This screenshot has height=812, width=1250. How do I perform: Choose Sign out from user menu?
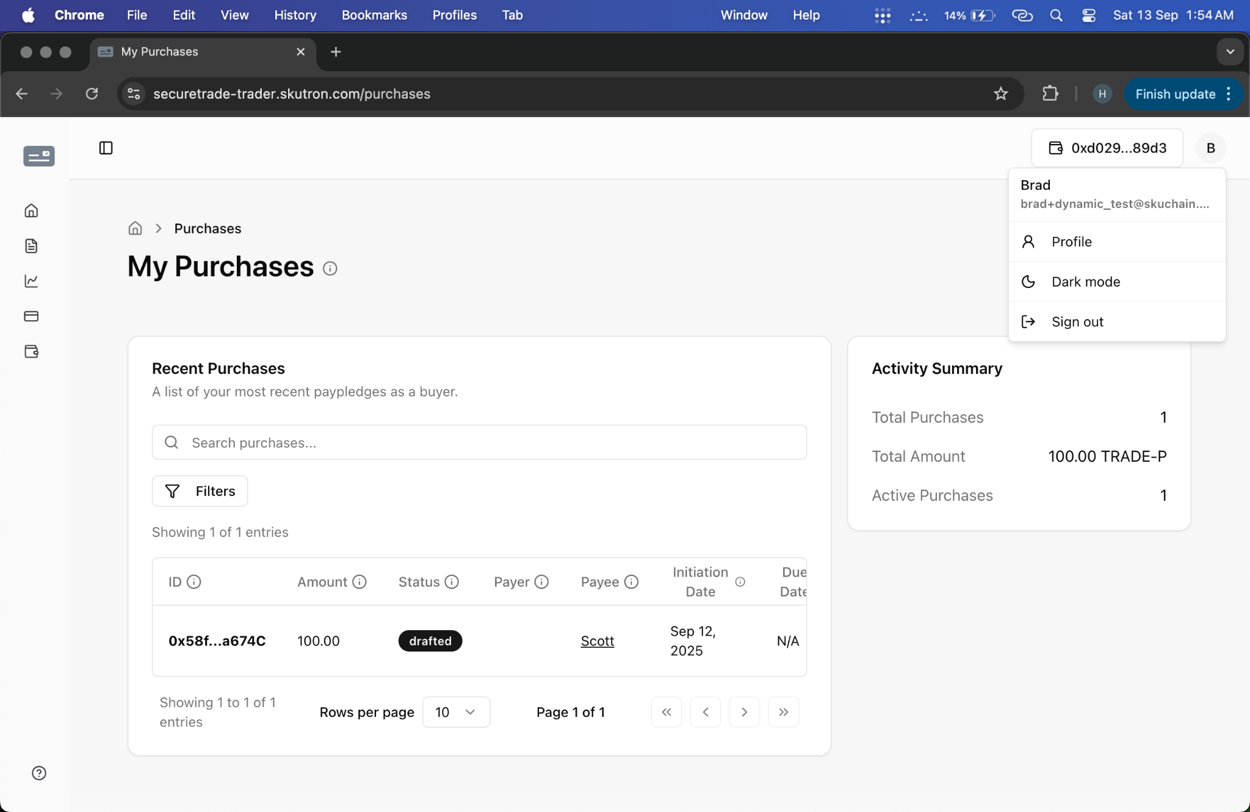tap(1117, 322)
